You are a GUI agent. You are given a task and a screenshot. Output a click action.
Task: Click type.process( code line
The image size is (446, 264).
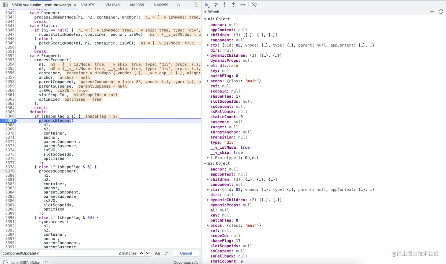point(54,222)
